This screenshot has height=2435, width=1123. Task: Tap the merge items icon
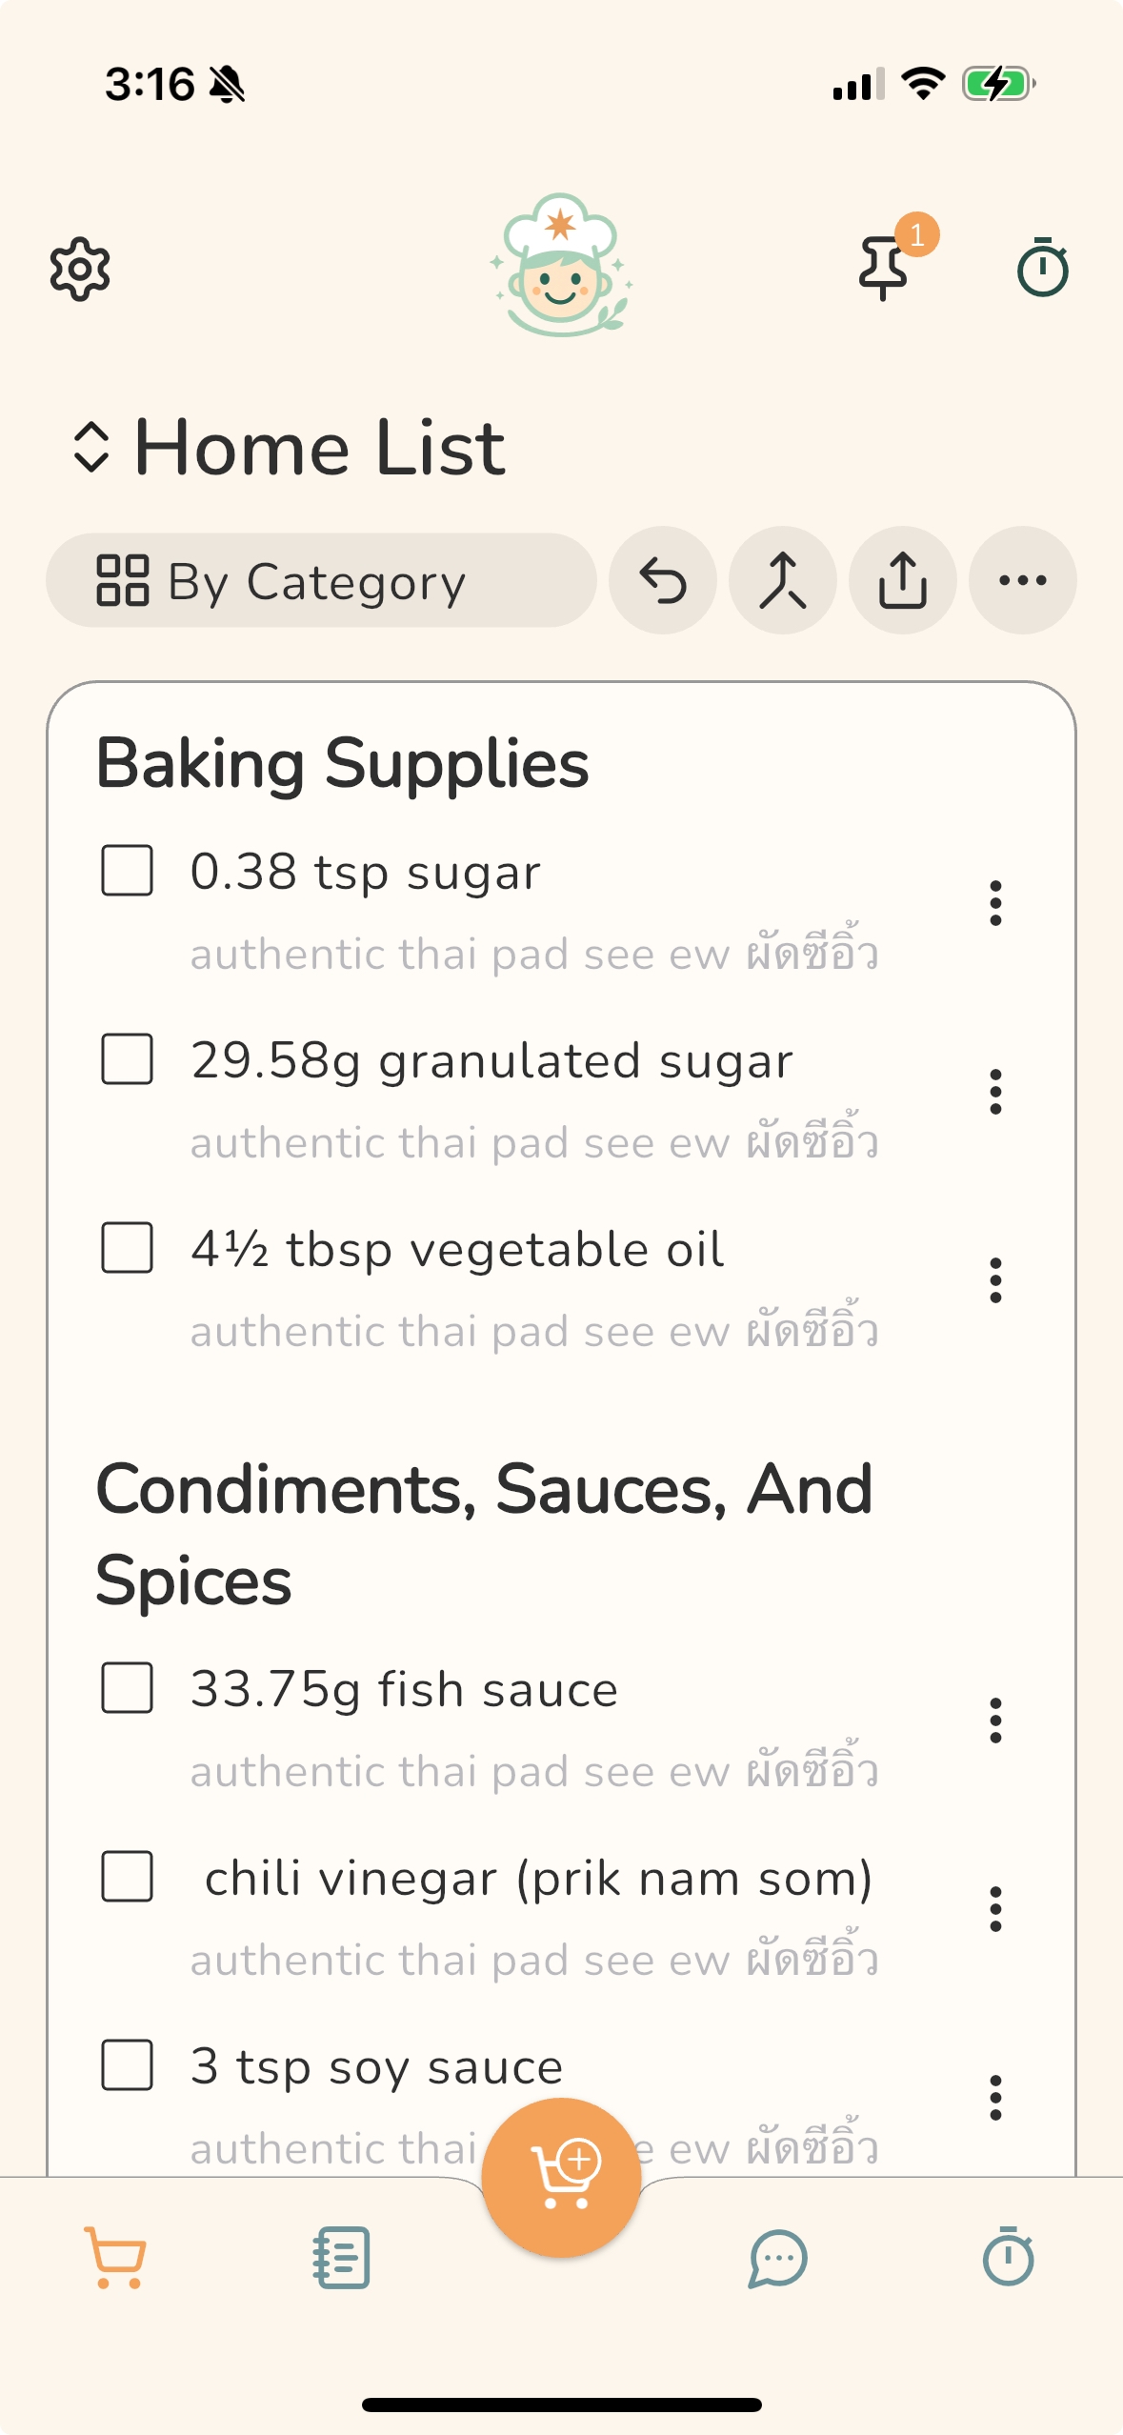(782, 580)
